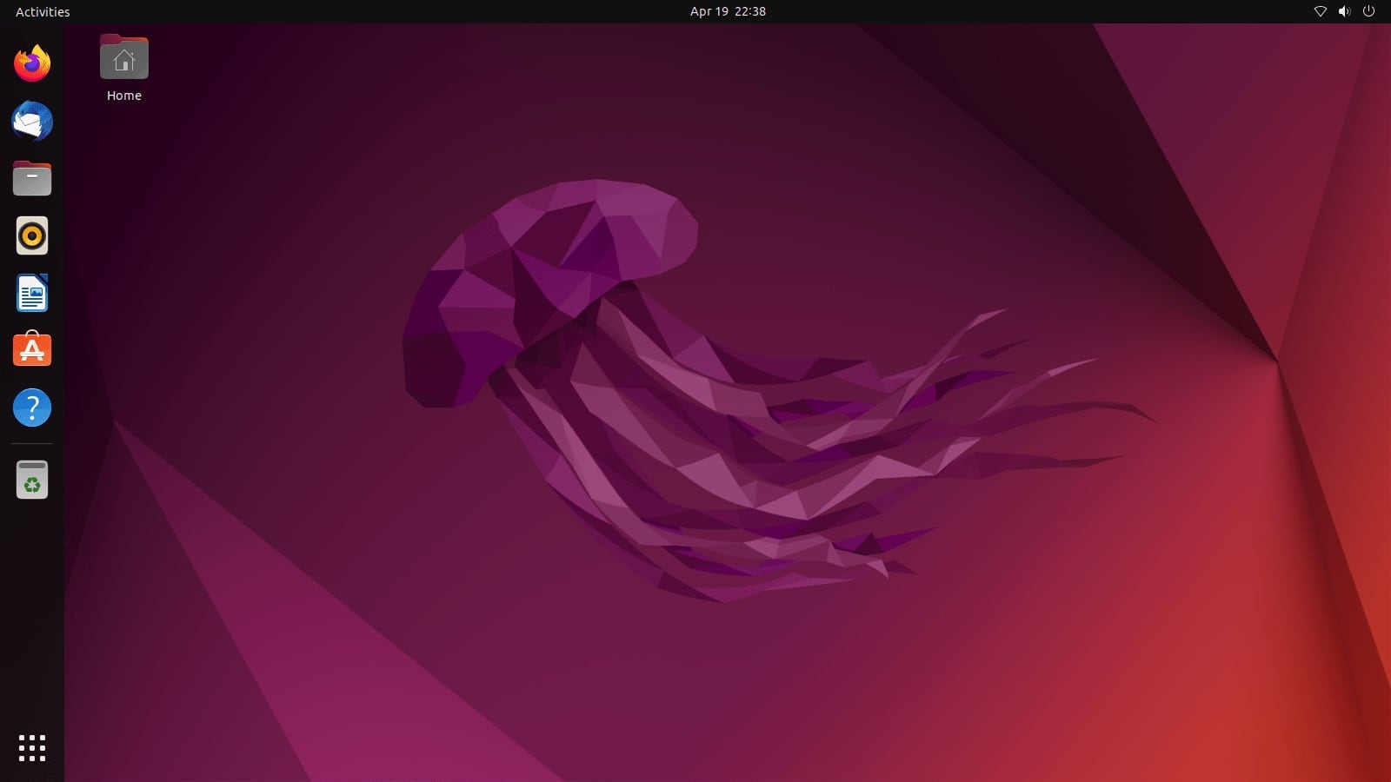Open quick settings from the status tray
The image size is (1391, 782).
coord(1343,11)
